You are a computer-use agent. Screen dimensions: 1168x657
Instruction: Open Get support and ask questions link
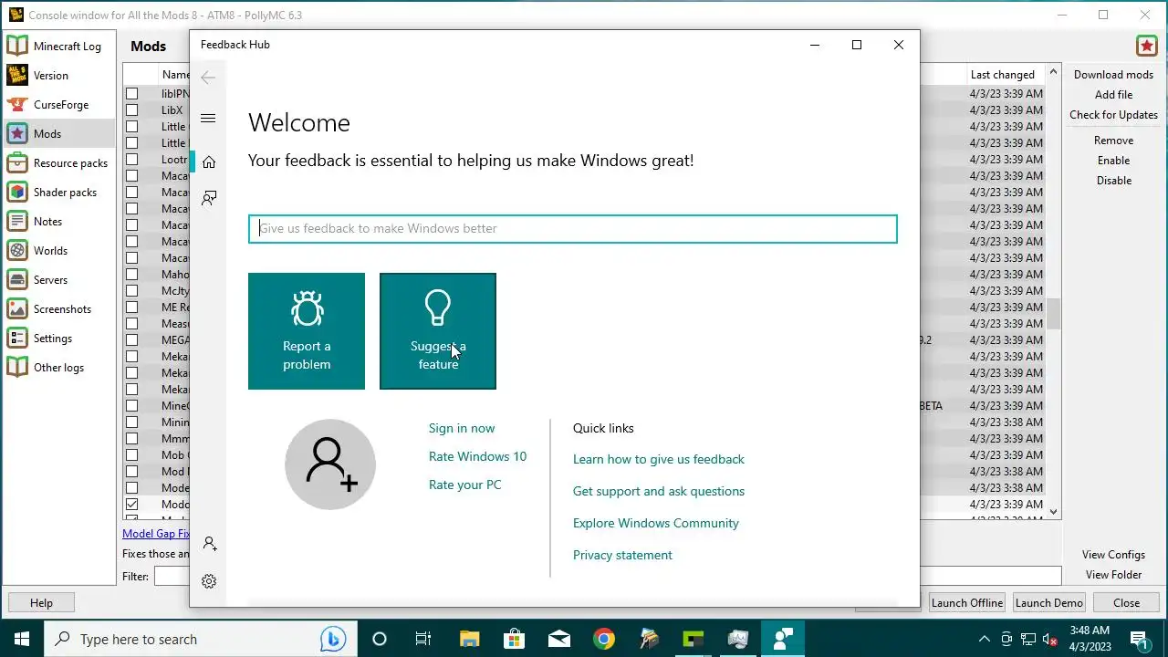coord(659,491)
